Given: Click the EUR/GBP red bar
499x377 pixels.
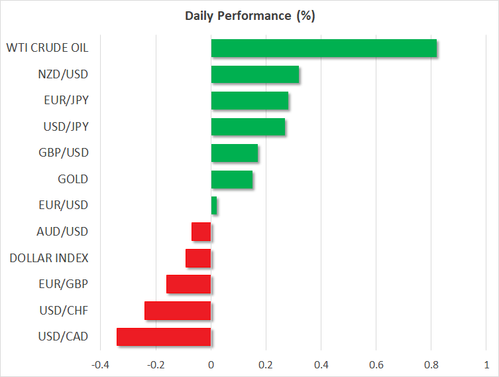Looking at the screenshot, I should pos(189,284).
